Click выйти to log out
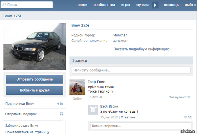The width and height of the screenshot is (197, 135). point(190,5)
